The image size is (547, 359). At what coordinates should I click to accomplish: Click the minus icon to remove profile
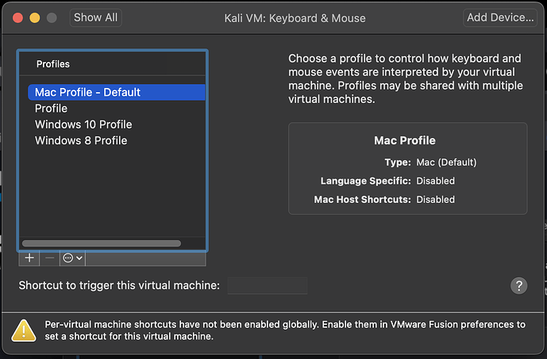click(x=49, y=258)
